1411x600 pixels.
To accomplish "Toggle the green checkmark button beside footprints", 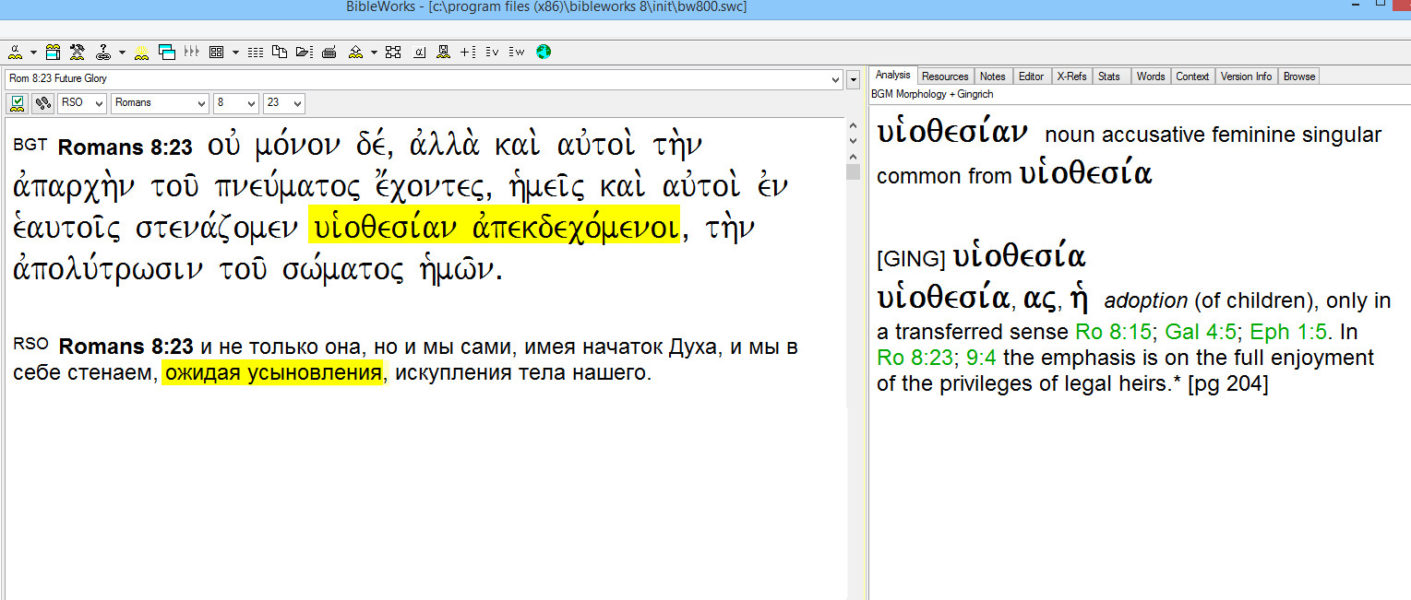I will [x=18, y=103].
